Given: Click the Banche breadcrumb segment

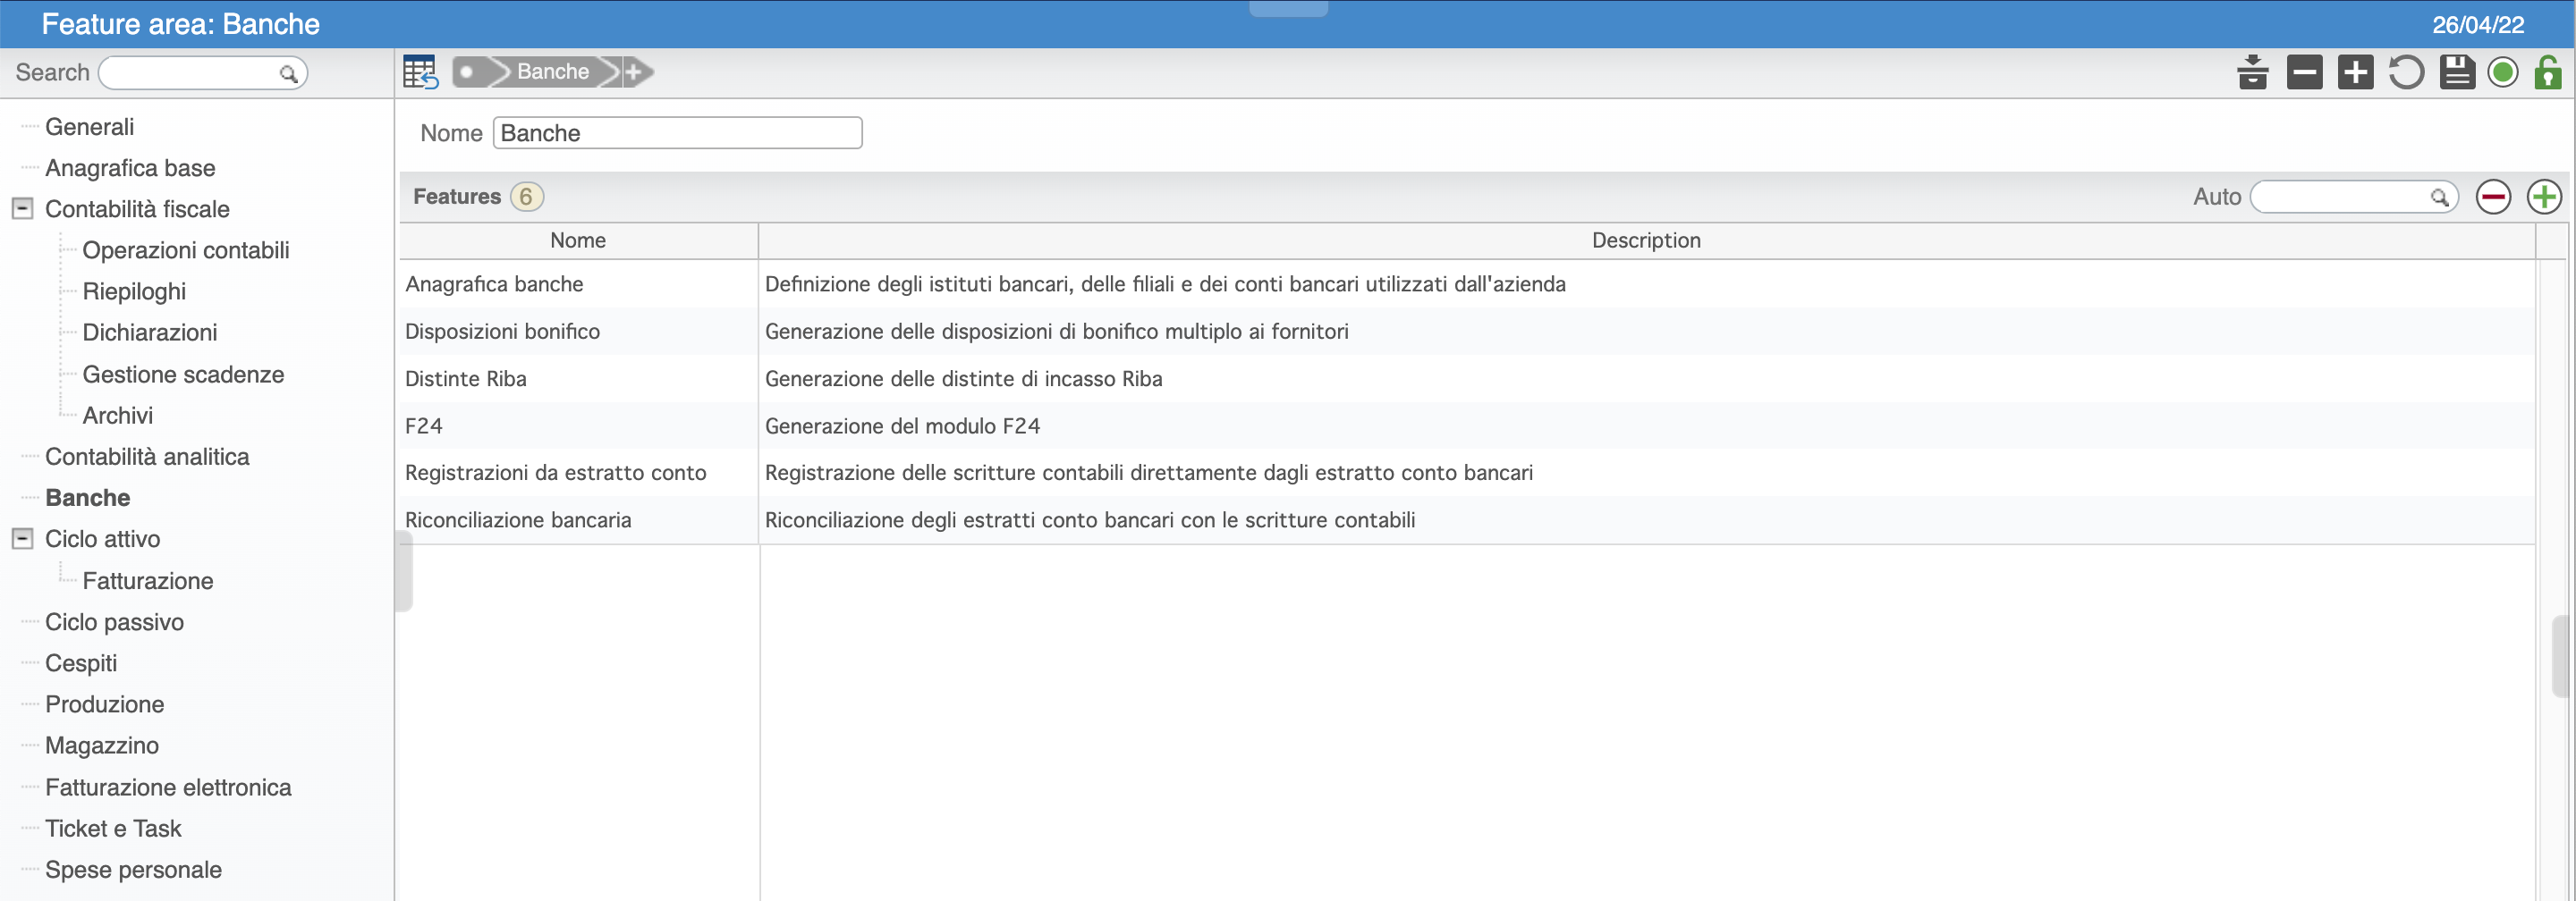Looking at the screenshot, I should 552,72.
